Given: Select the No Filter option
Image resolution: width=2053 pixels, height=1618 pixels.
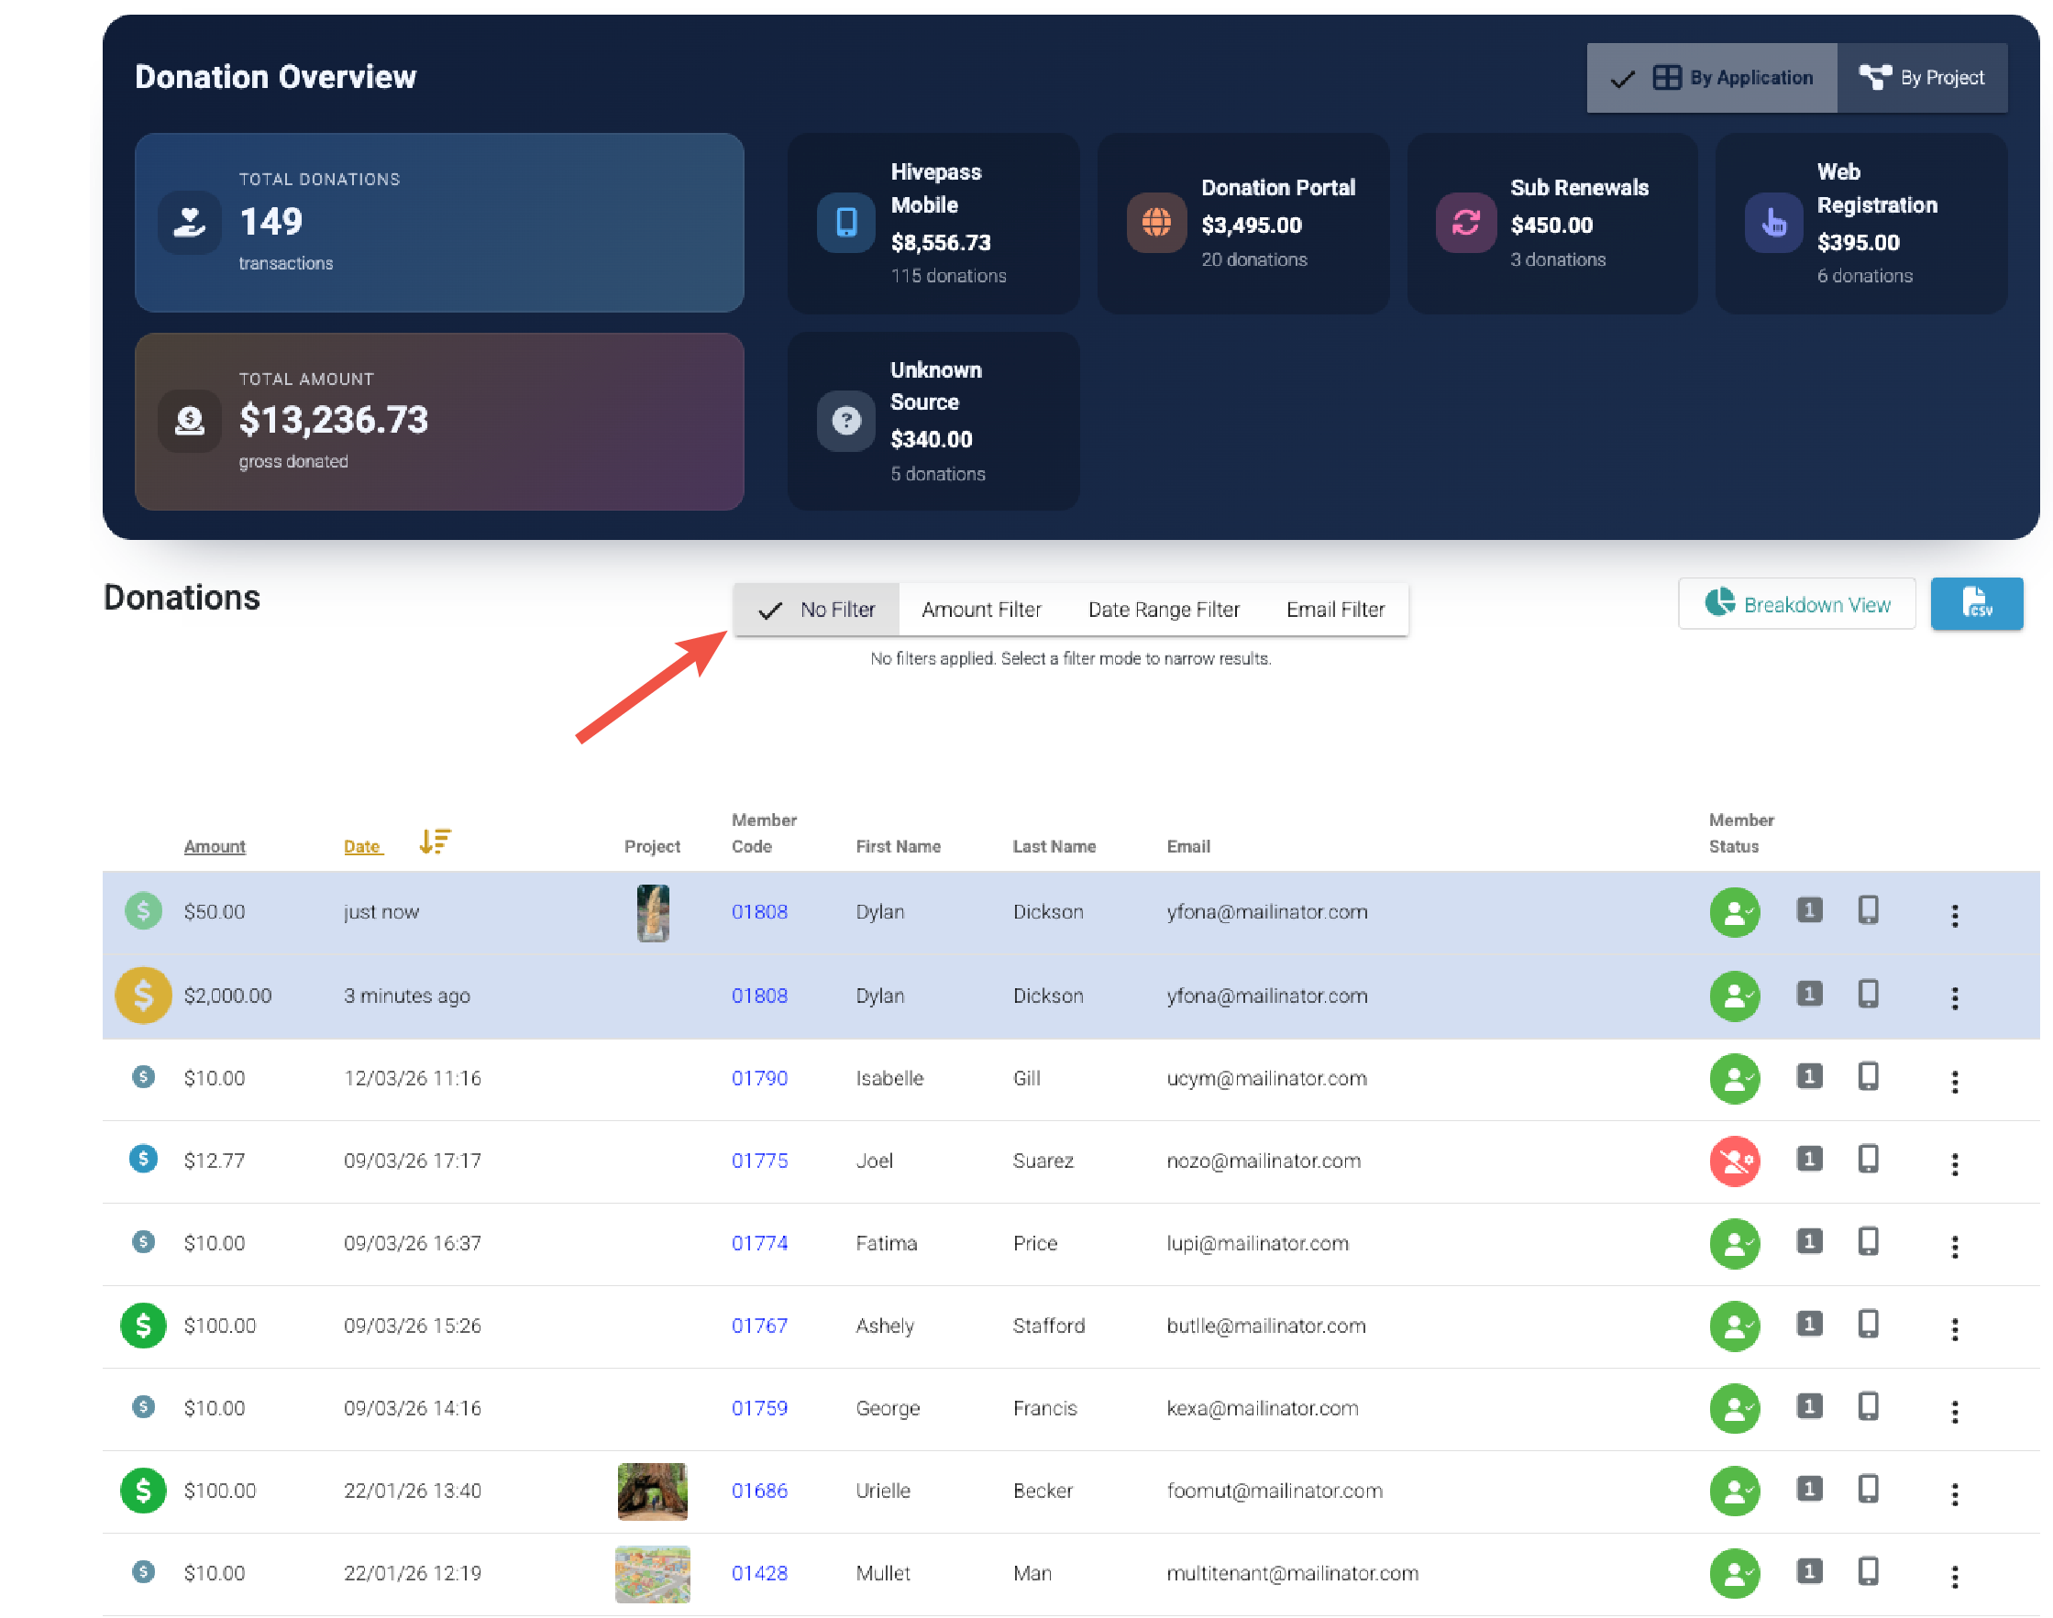Looking at the screenshot, I should point(817,609).
